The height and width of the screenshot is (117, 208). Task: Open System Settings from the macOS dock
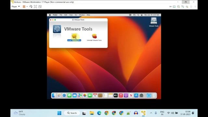141,95
